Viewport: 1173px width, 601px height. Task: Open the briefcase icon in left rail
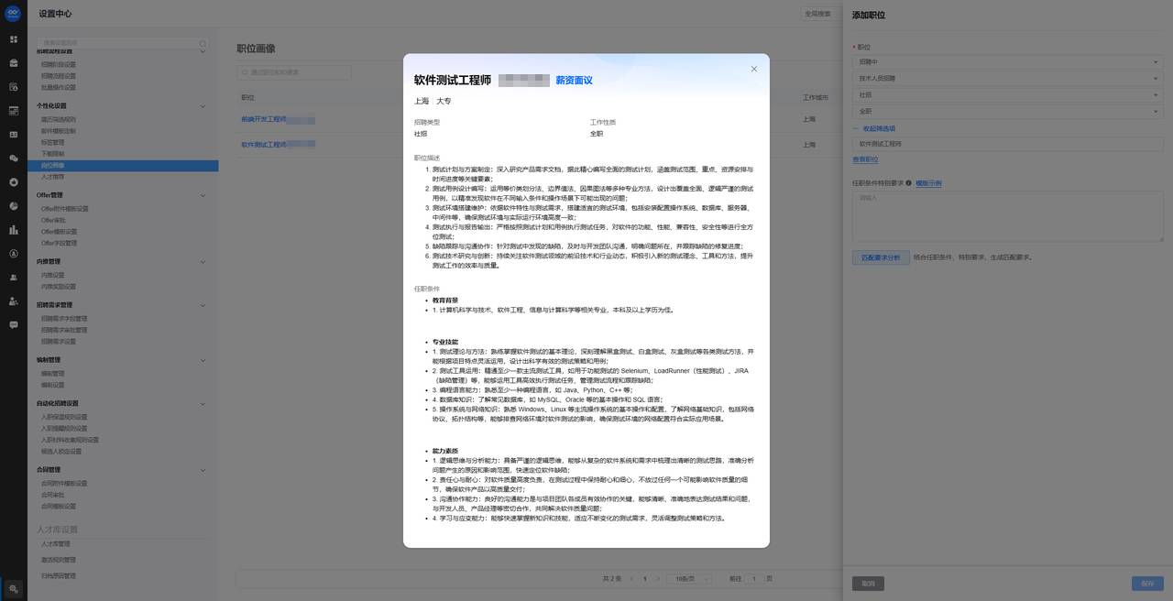click(14, 63)
